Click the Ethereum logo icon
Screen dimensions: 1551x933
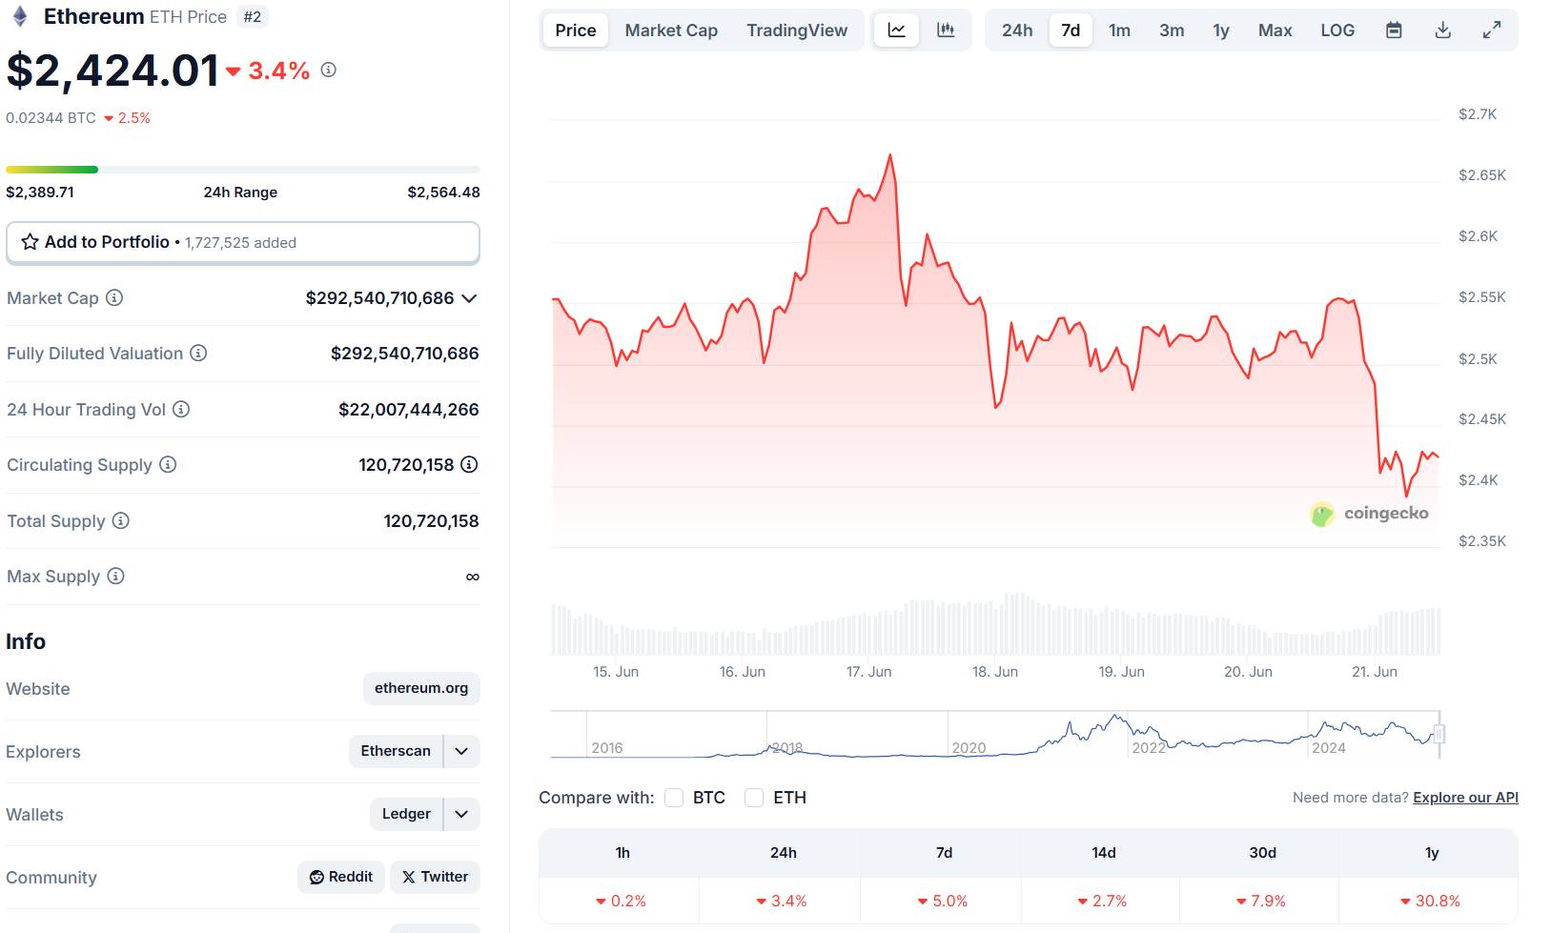point(20,16)
